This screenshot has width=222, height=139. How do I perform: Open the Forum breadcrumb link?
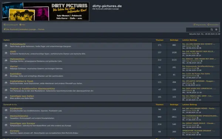tap(41, 29)
